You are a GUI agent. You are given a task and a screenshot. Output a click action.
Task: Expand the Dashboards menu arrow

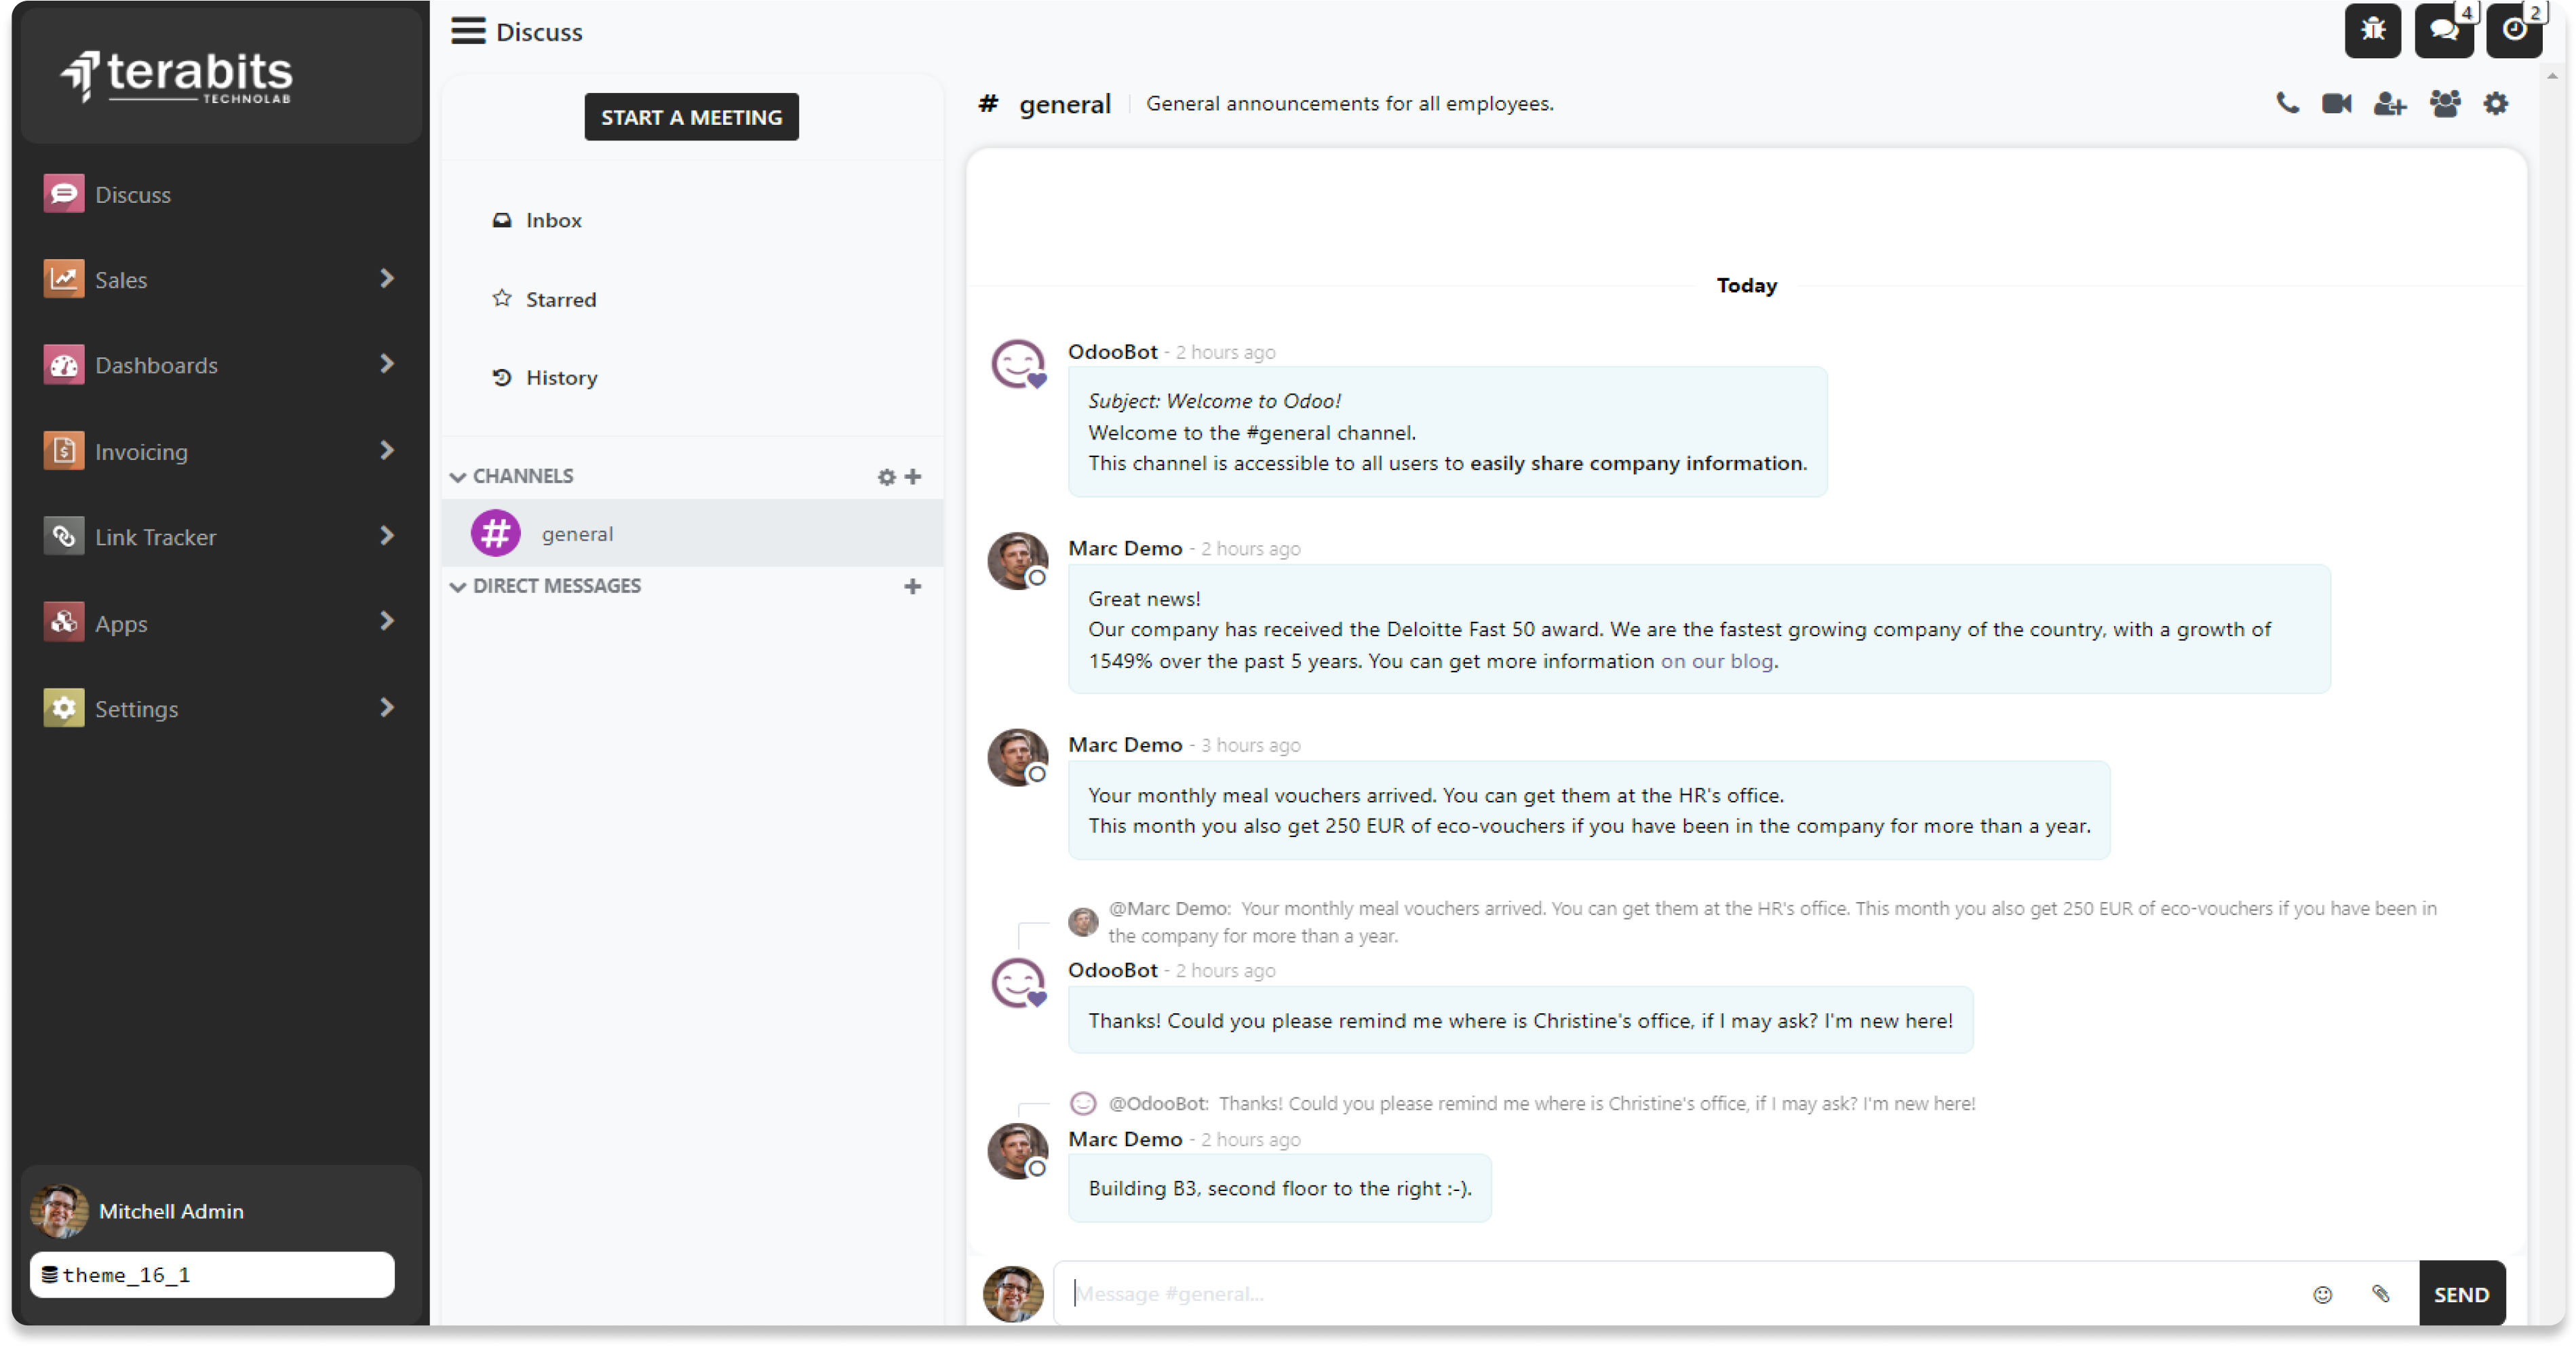(x=387, y=364)
